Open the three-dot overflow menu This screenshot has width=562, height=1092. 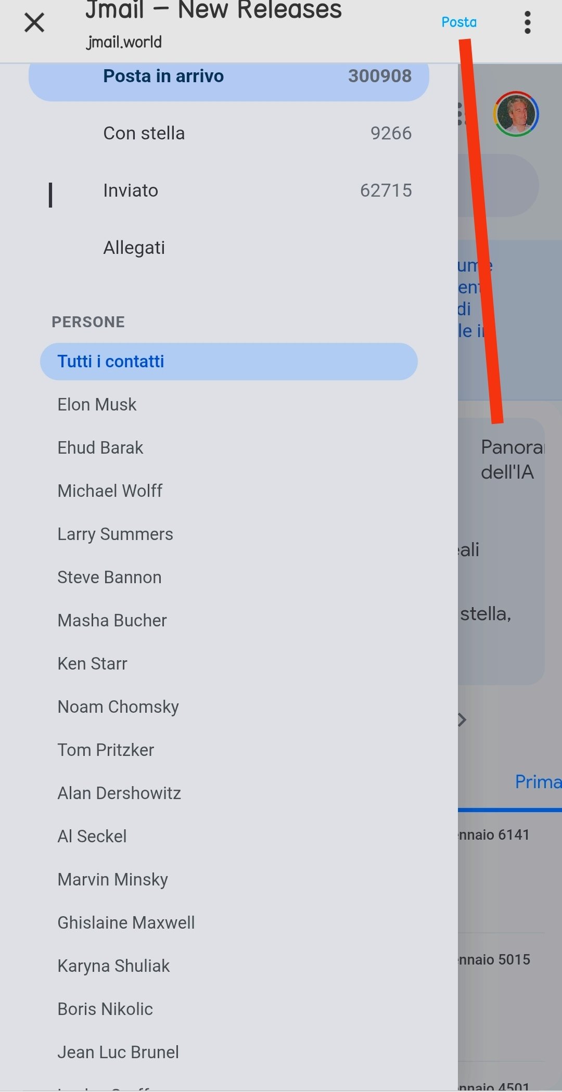pyautogui.click(x=527, y=23)
